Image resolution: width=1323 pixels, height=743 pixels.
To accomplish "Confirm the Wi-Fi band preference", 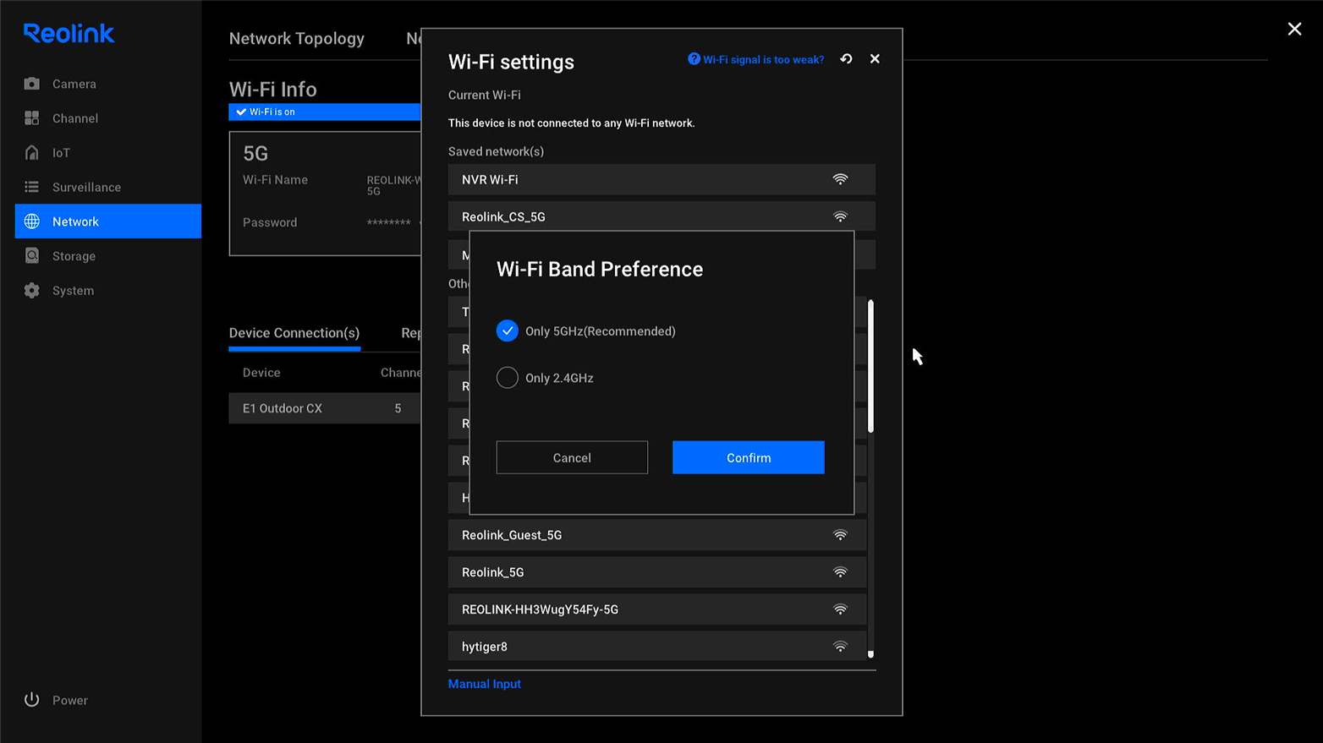I will (x=748, y=457).
